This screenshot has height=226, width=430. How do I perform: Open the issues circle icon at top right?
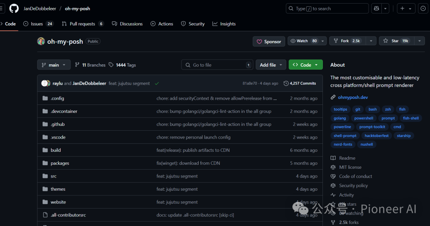(x=423, y=8)
